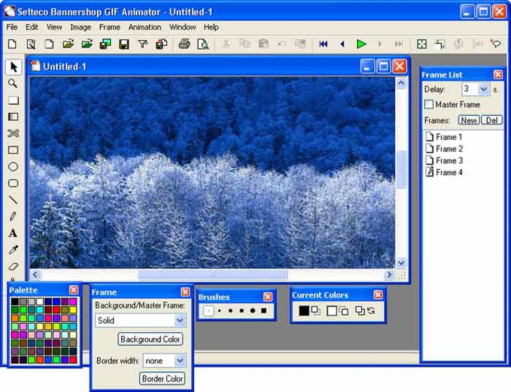This screenshot has width=511, height=392.
Task: Open the Window menu
Action: [182, 27]
